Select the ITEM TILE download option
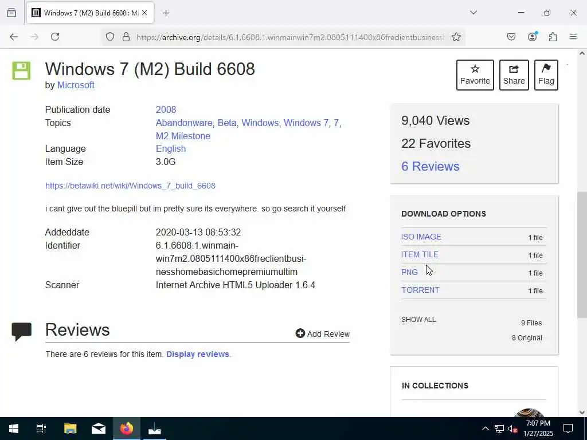This screenshot has width=587, height=440. click(x=420, y=254)
